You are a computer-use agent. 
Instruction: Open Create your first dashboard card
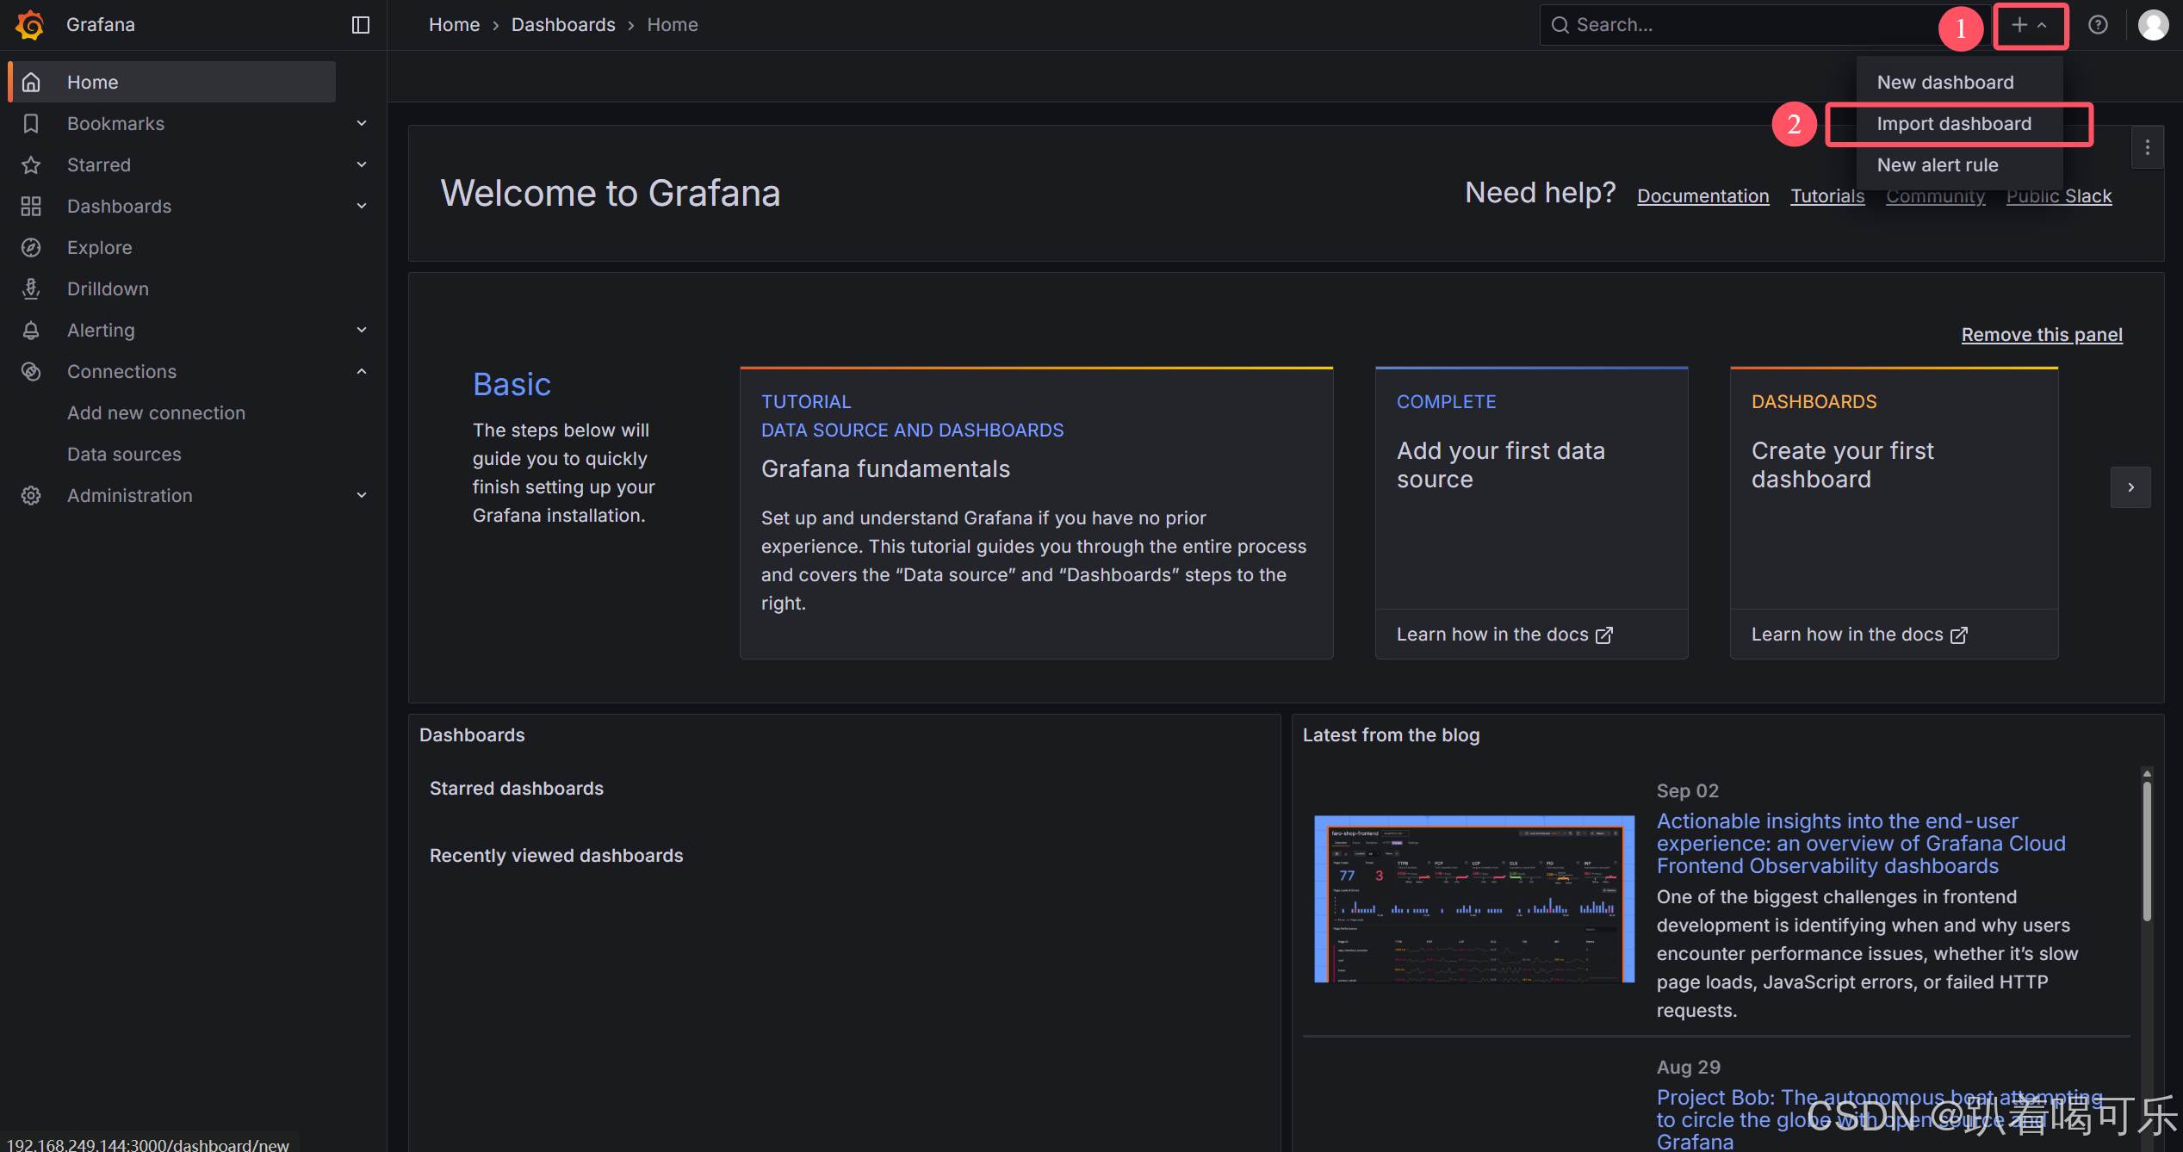[1894, 488]
